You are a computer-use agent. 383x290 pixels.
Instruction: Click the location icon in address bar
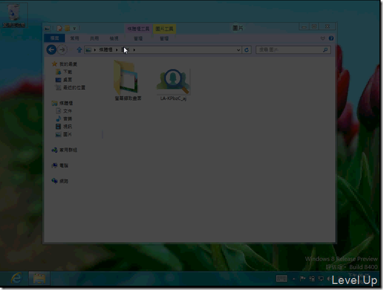[89, 50]
